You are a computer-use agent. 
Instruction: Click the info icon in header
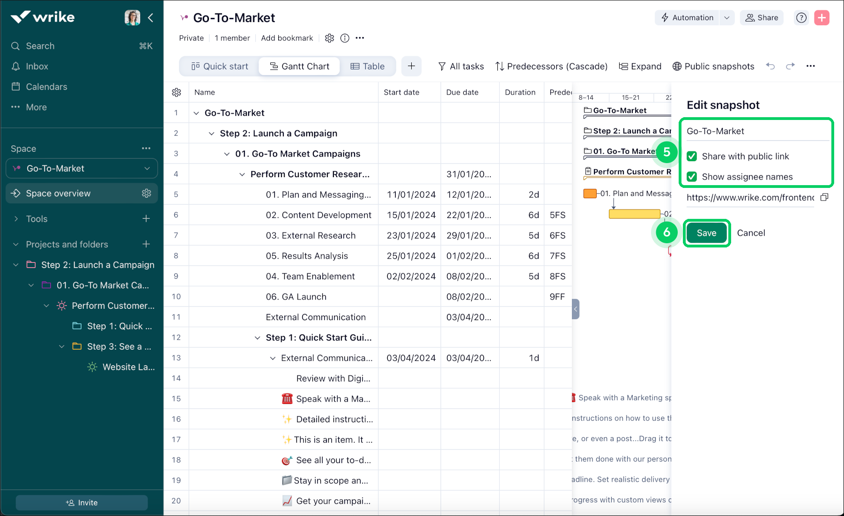[345, 38]
